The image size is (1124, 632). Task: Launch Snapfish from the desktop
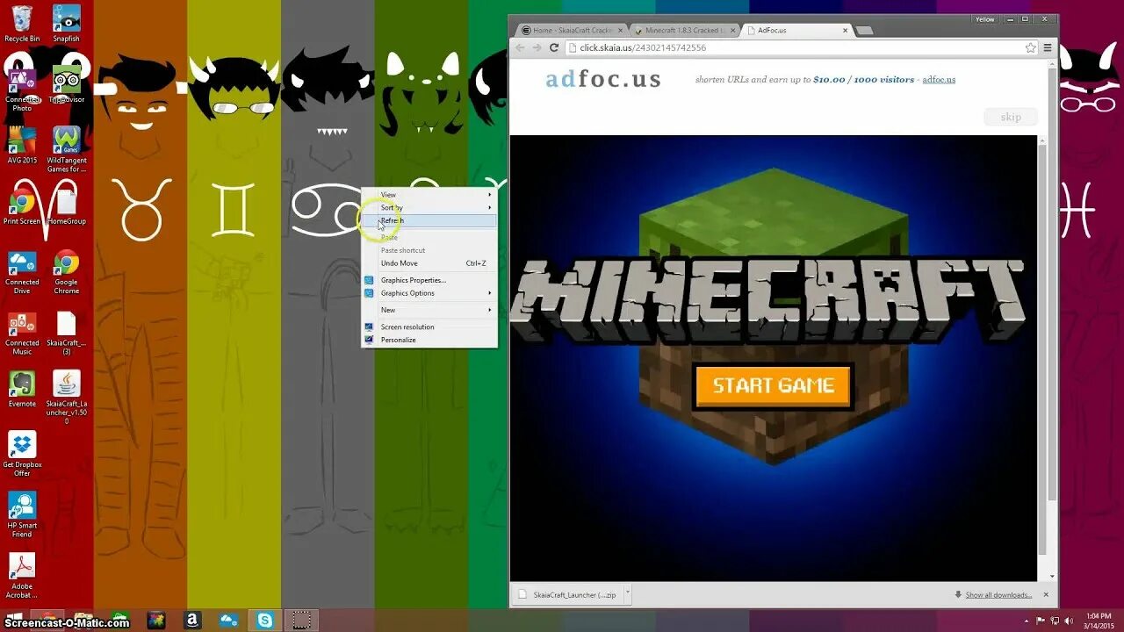67,24
